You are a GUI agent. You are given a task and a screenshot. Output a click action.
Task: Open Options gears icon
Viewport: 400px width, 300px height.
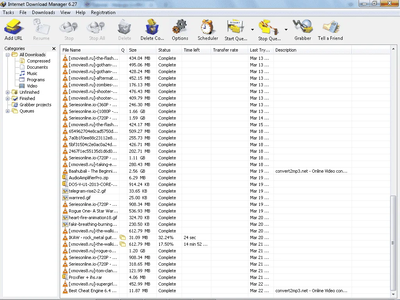180,27
